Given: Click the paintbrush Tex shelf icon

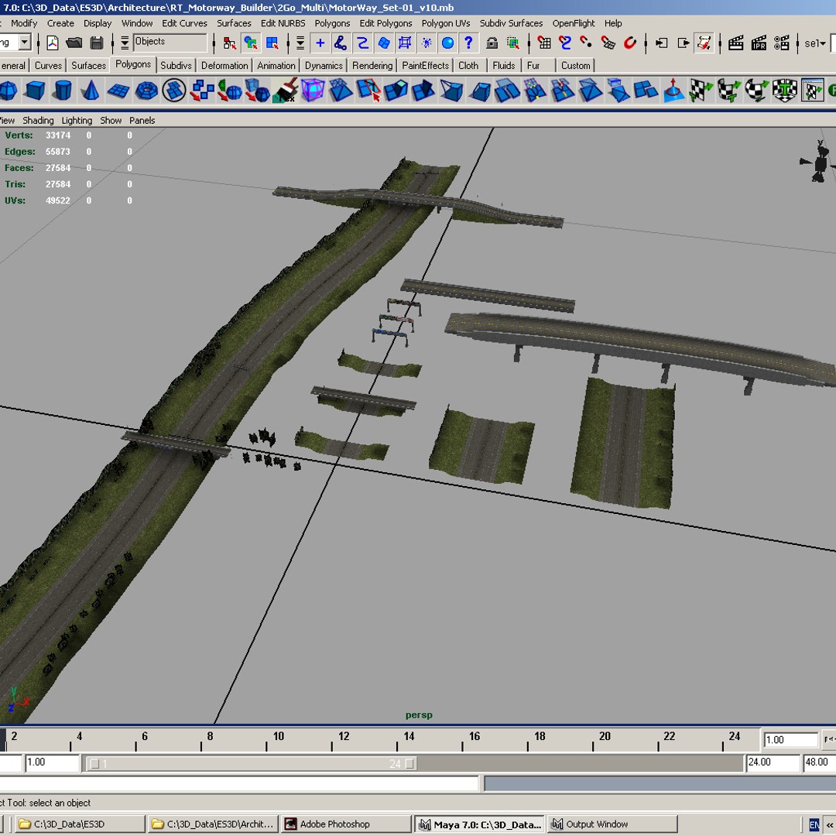Looking at the screenshot, I should coord(285,90).
